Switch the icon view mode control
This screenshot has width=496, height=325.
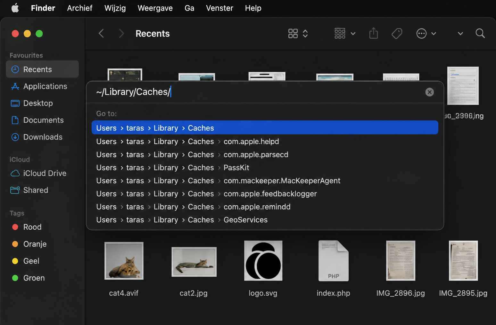coord(298,33)
